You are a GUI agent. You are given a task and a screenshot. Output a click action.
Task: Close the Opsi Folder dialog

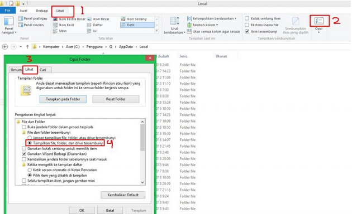coord(150,58)
